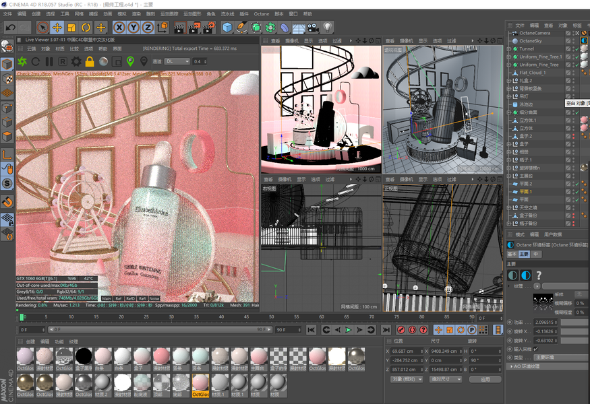Switch to the 基本 tab in attributes
Viewport: 590px width, 404px height.
pyautogui.click(x=512, y=254)
